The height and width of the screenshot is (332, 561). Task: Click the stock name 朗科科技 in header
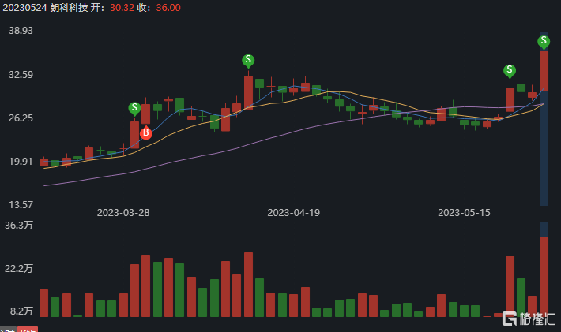(69, 8)
